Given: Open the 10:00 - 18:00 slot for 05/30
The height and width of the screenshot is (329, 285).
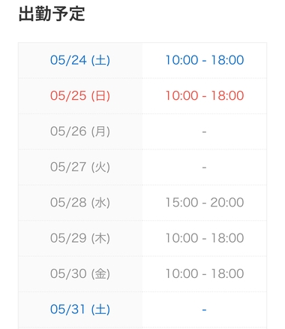Looking at the screenshot, I should 205,273.
